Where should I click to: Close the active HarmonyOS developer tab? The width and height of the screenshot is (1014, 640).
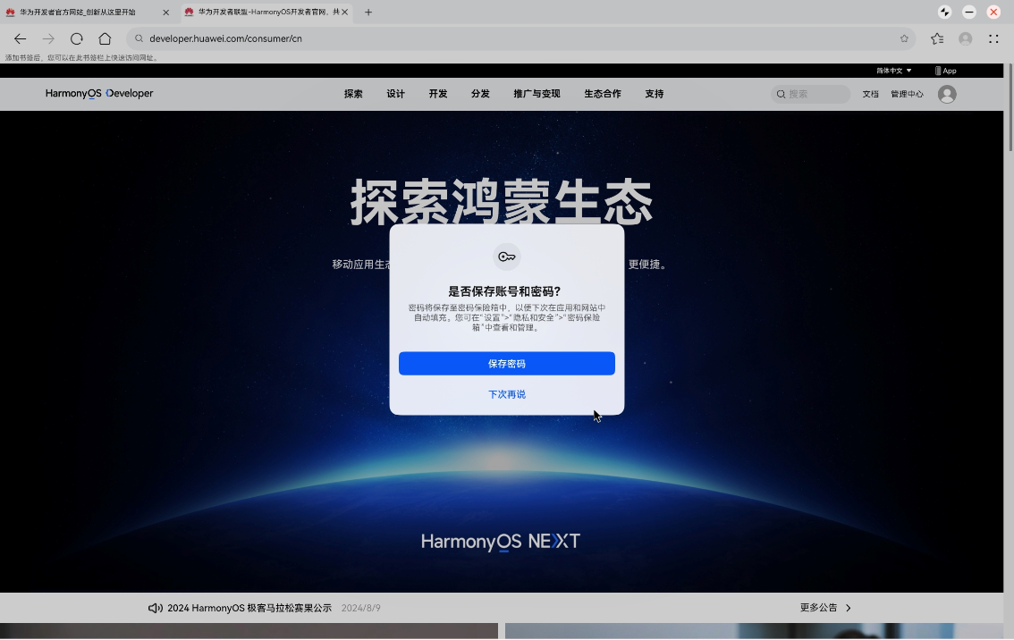point(344,12)
